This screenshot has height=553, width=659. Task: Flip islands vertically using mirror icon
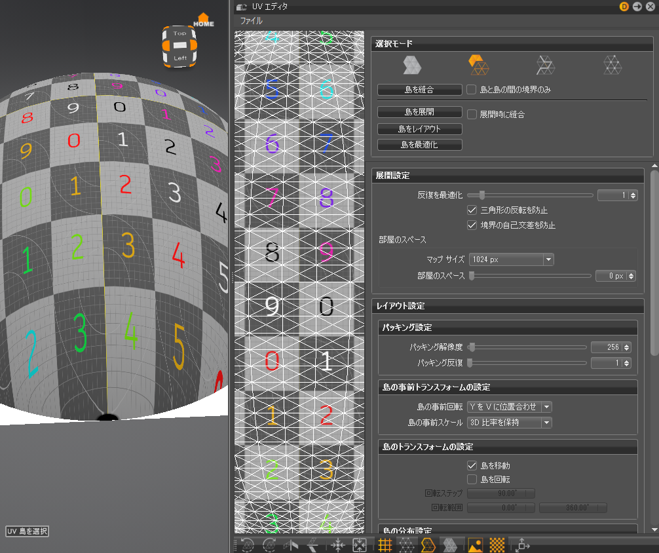[x=313, y=545]
